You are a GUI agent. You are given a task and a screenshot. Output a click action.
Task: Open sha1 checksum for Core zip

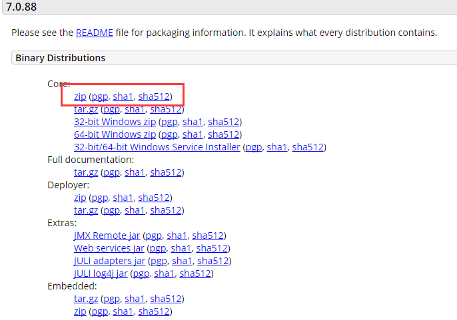tap(123, 96)
